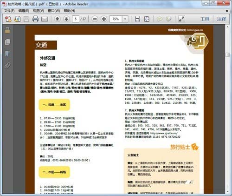
Task: Open the attachments paperclip panel
Action: tap(7, 65)
